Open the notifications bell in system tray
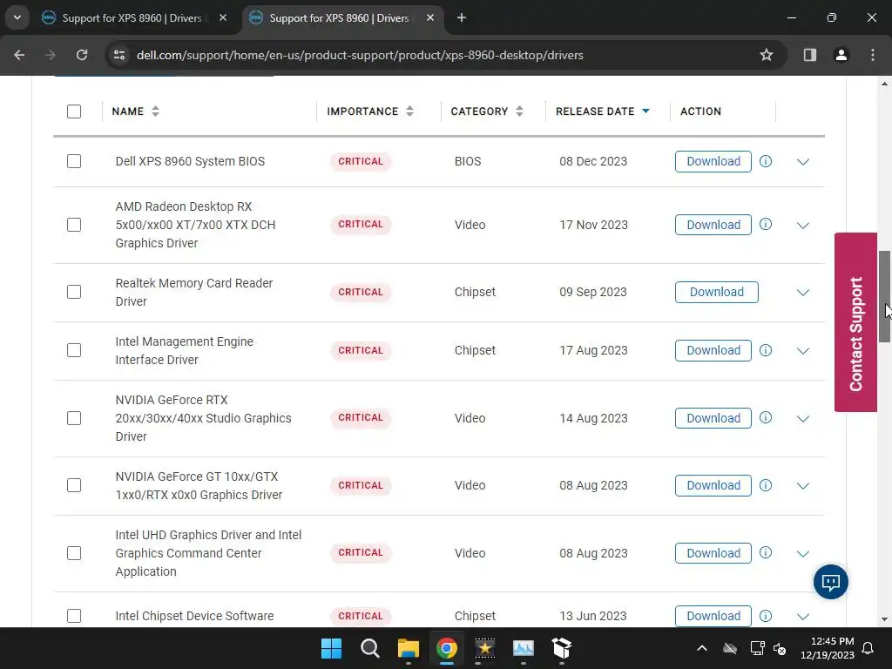This screenshot has height=669, width=892. tap(868, 648)
